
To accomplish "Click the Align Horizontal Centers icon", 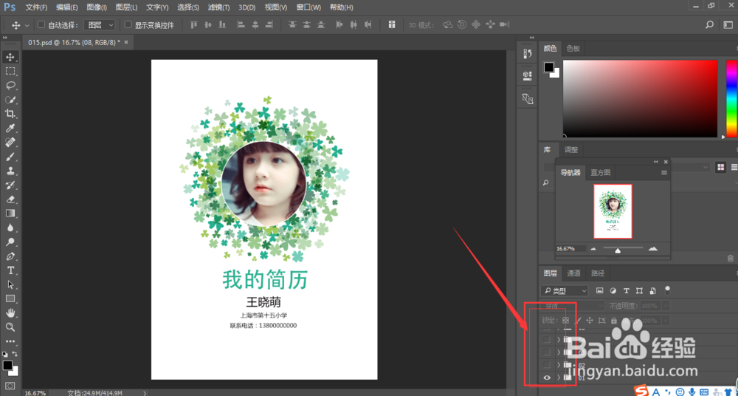I will pos(255,24).
